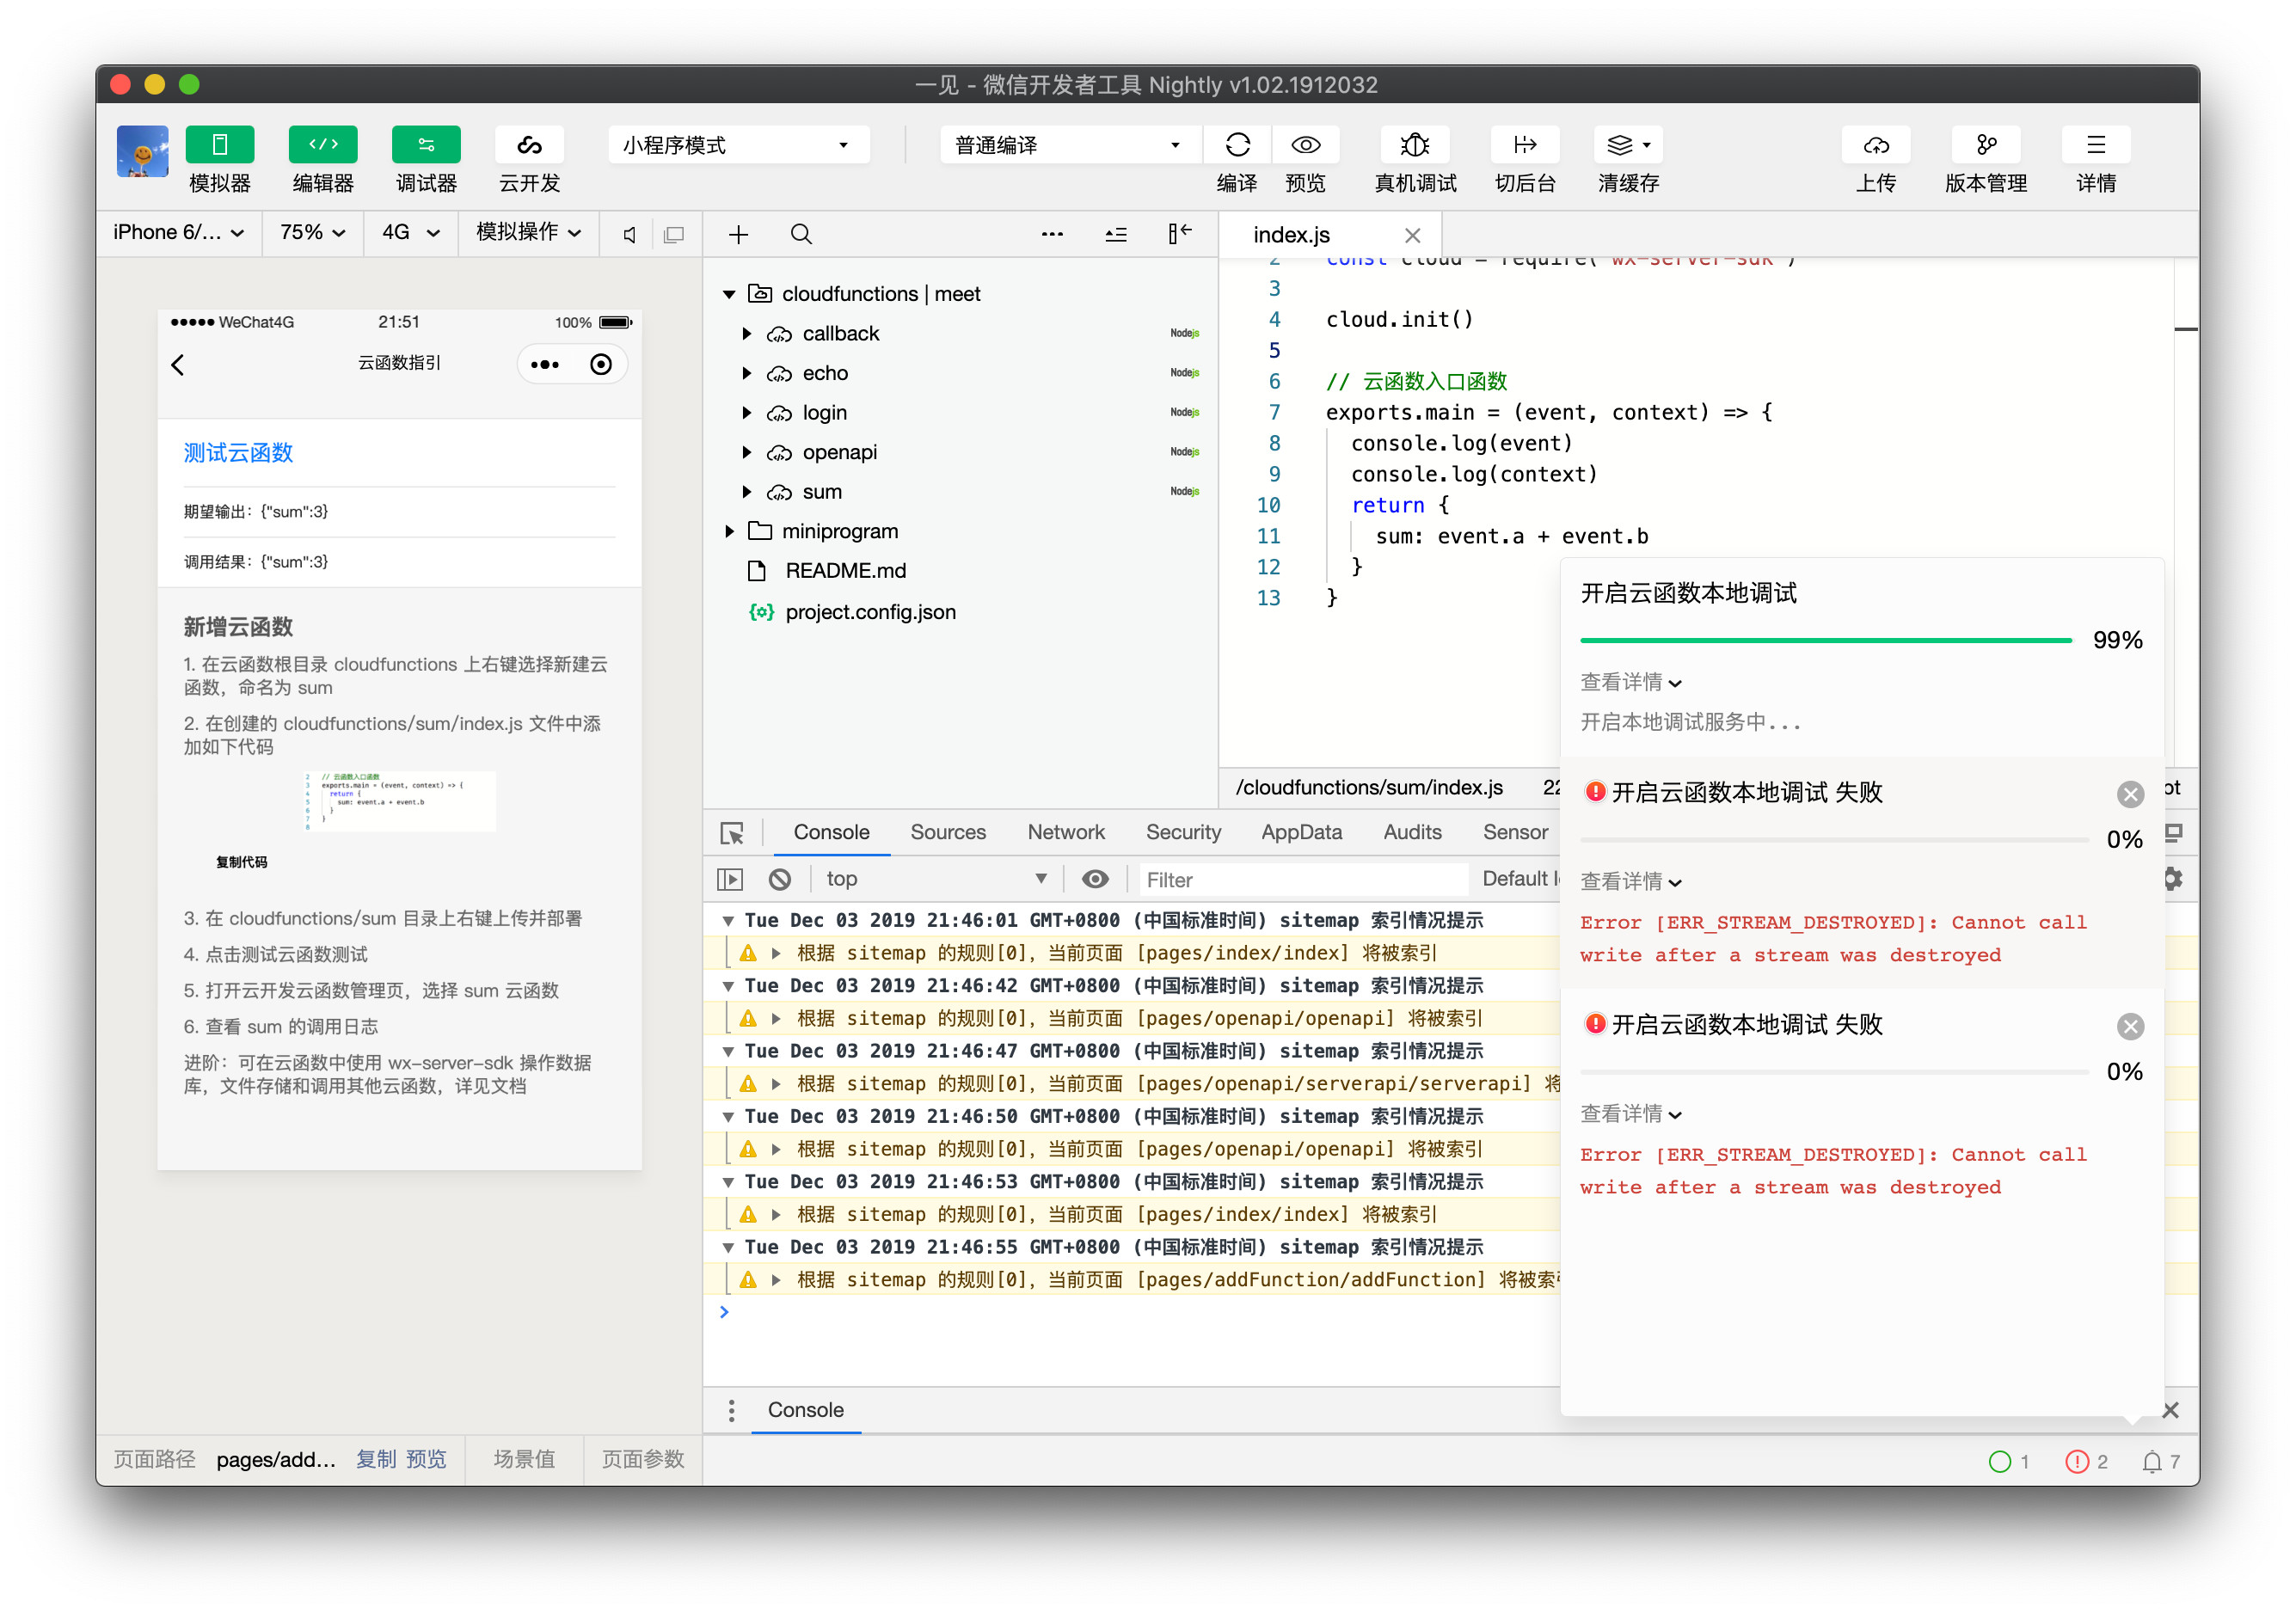2296x1613 pixels.
Task: Click the 预览 preview eye icon
Action: point(1305,145)
